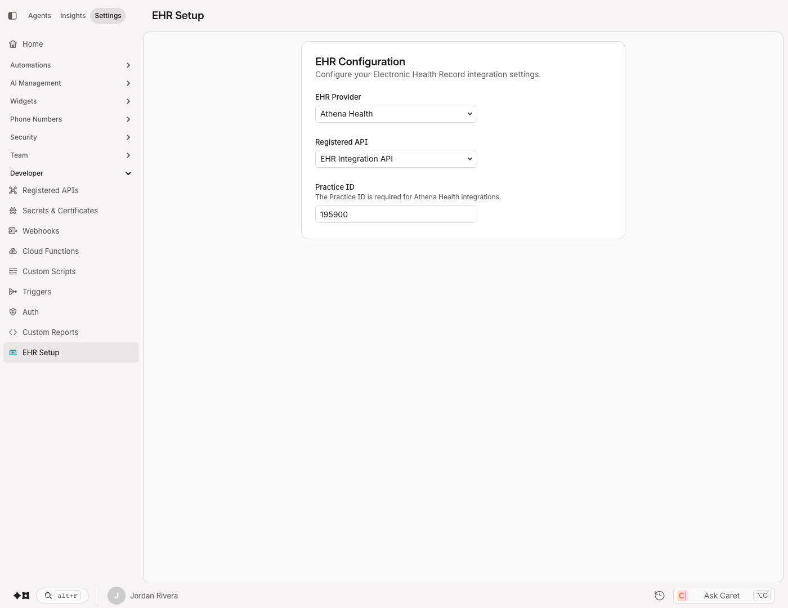Expand the Security section
Image resolution: width=788 pixels, height=608 pixels.
[71, 137]
